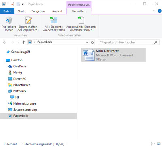
Task: Select Schnellzugriff in the navigation pane
Action: [20, 52]
